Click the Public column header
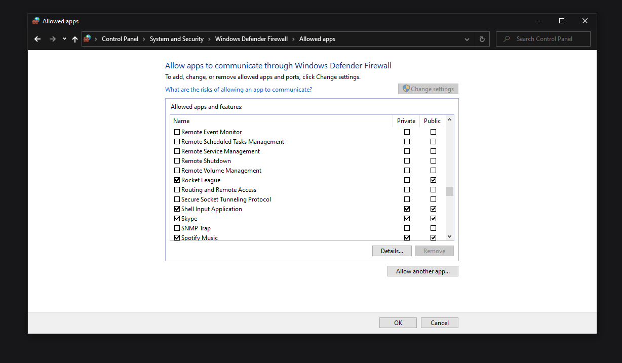 432,121
